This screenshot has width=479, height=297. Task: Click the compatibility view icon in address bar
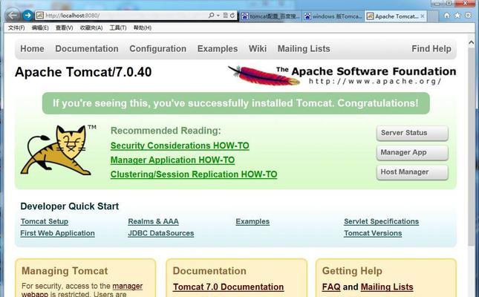(x=226, y=16)
